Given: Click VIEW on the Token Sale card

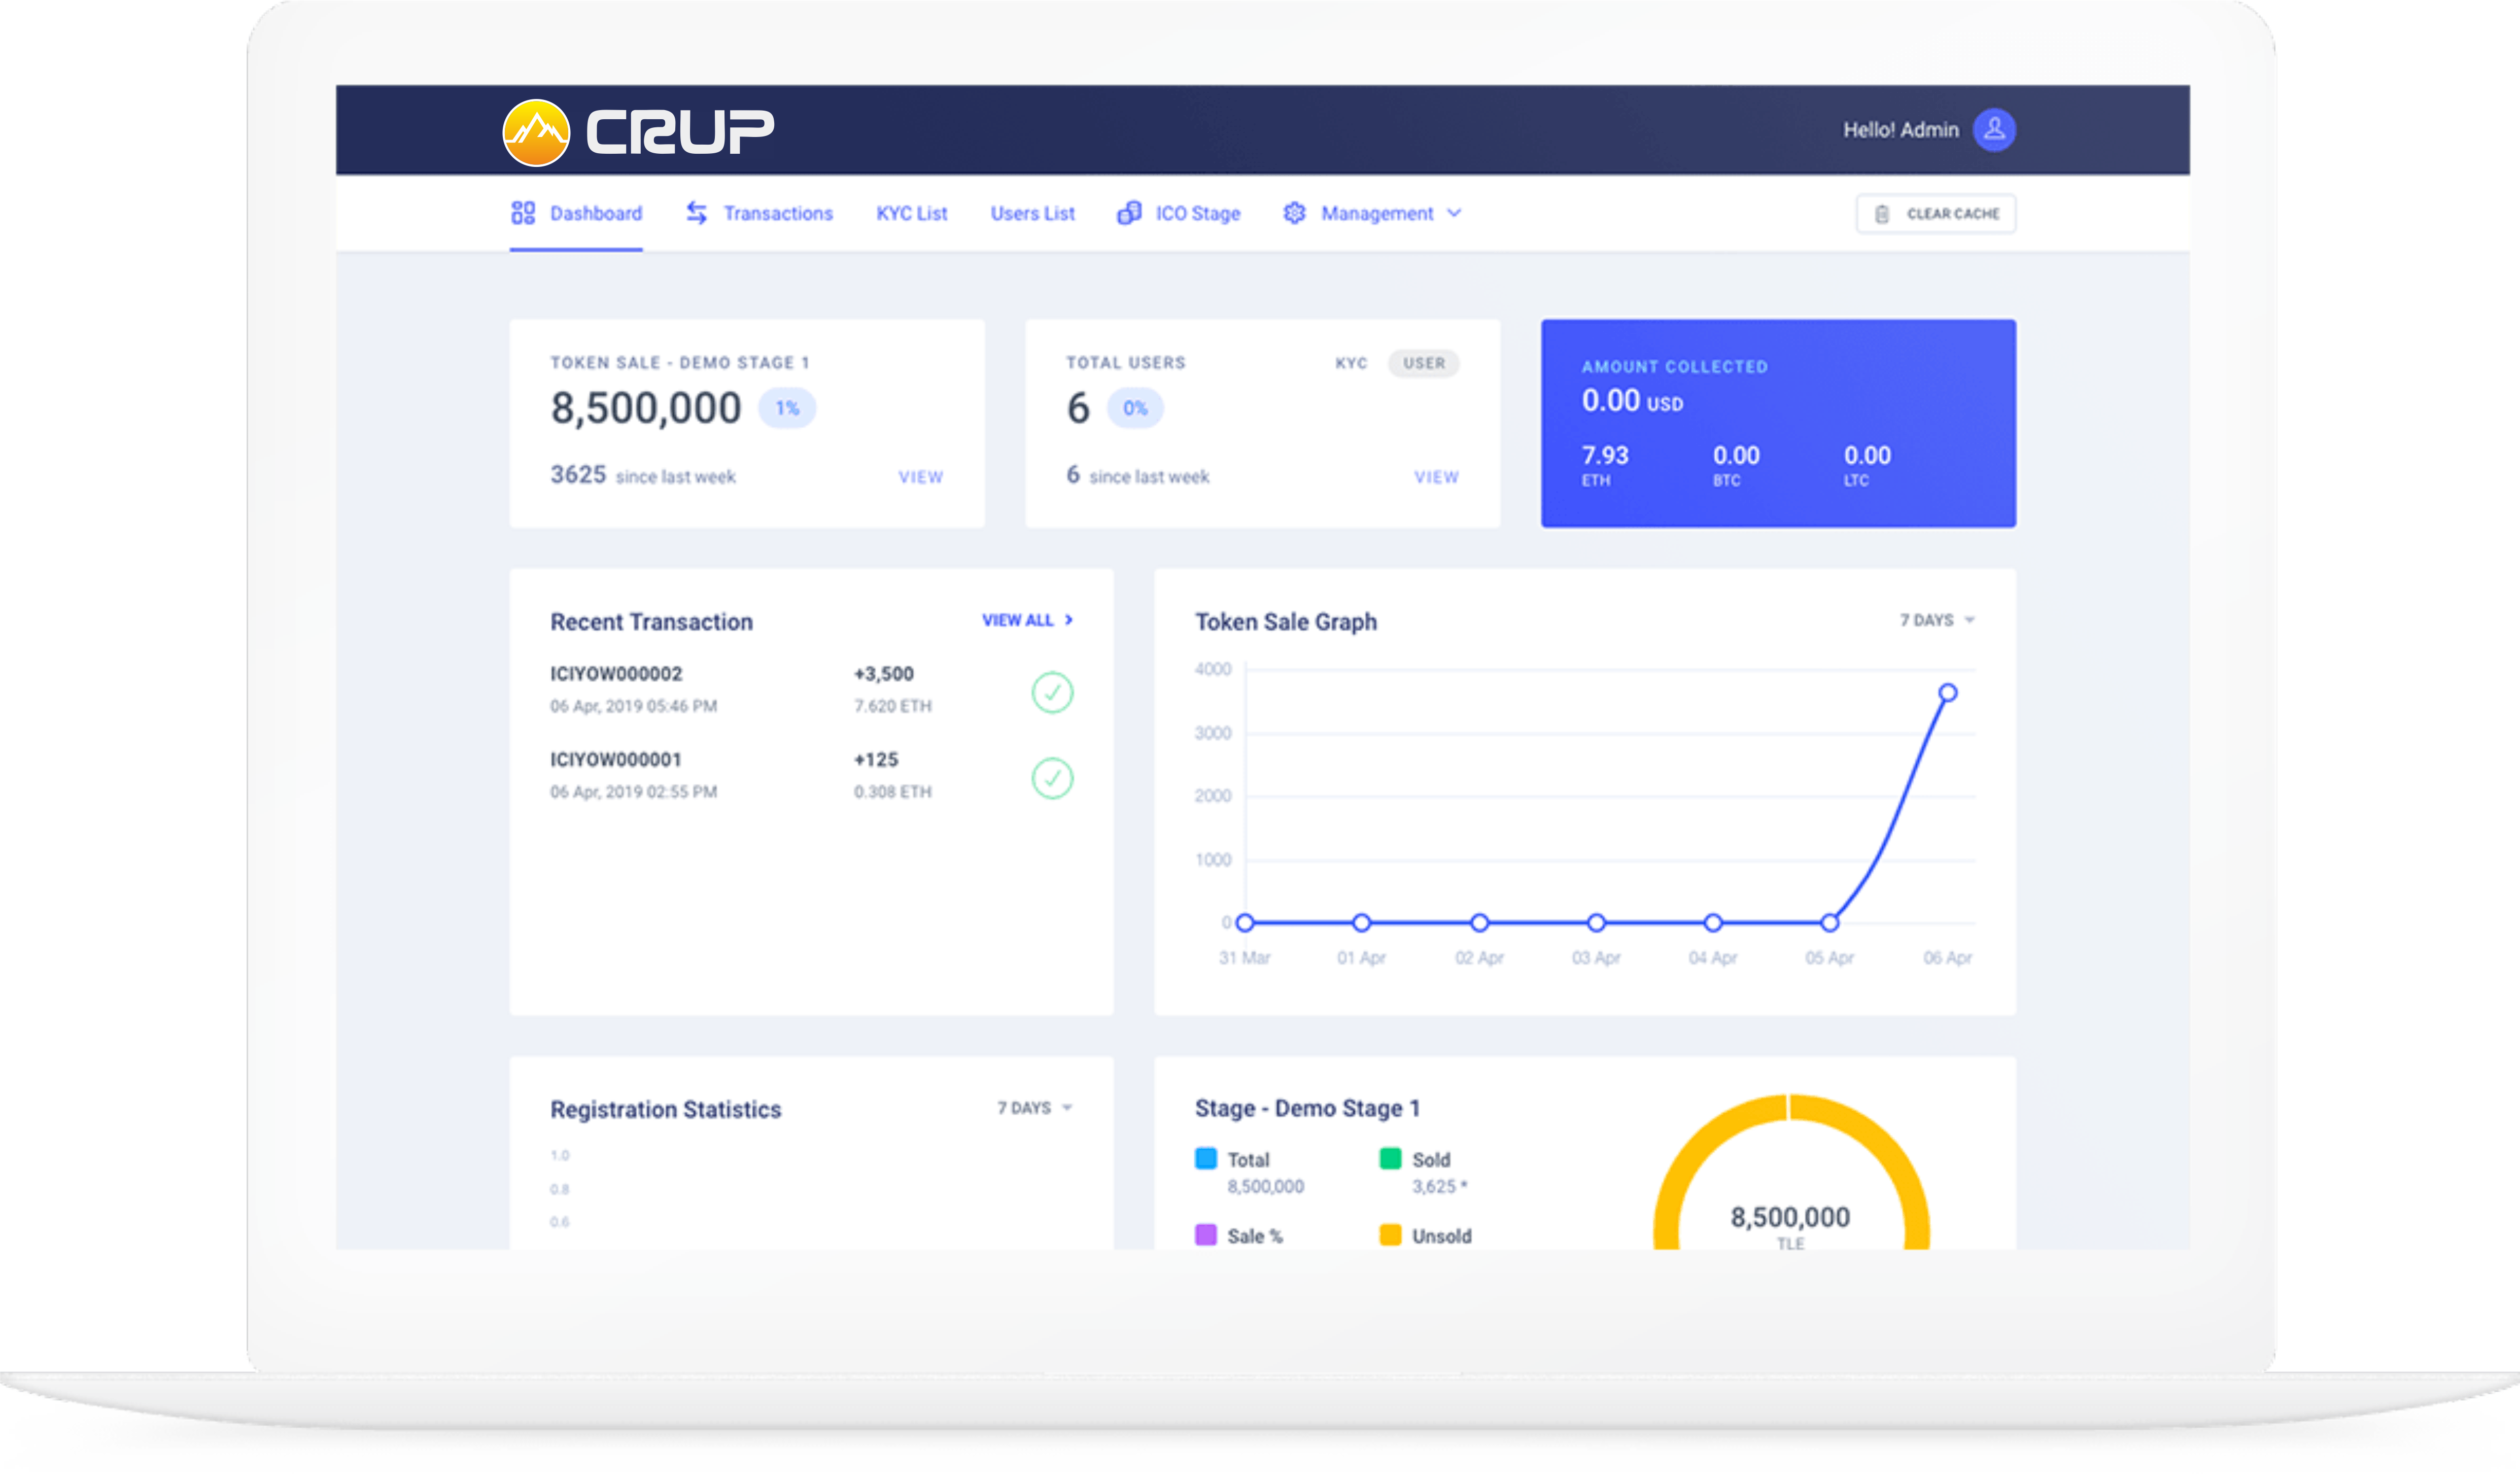Looking at the screenshot, I should (921, 477).
